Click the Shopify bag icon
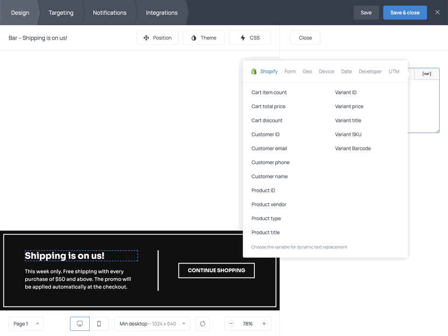The width and height of the screenshot is (448, 336). (254, 71)
